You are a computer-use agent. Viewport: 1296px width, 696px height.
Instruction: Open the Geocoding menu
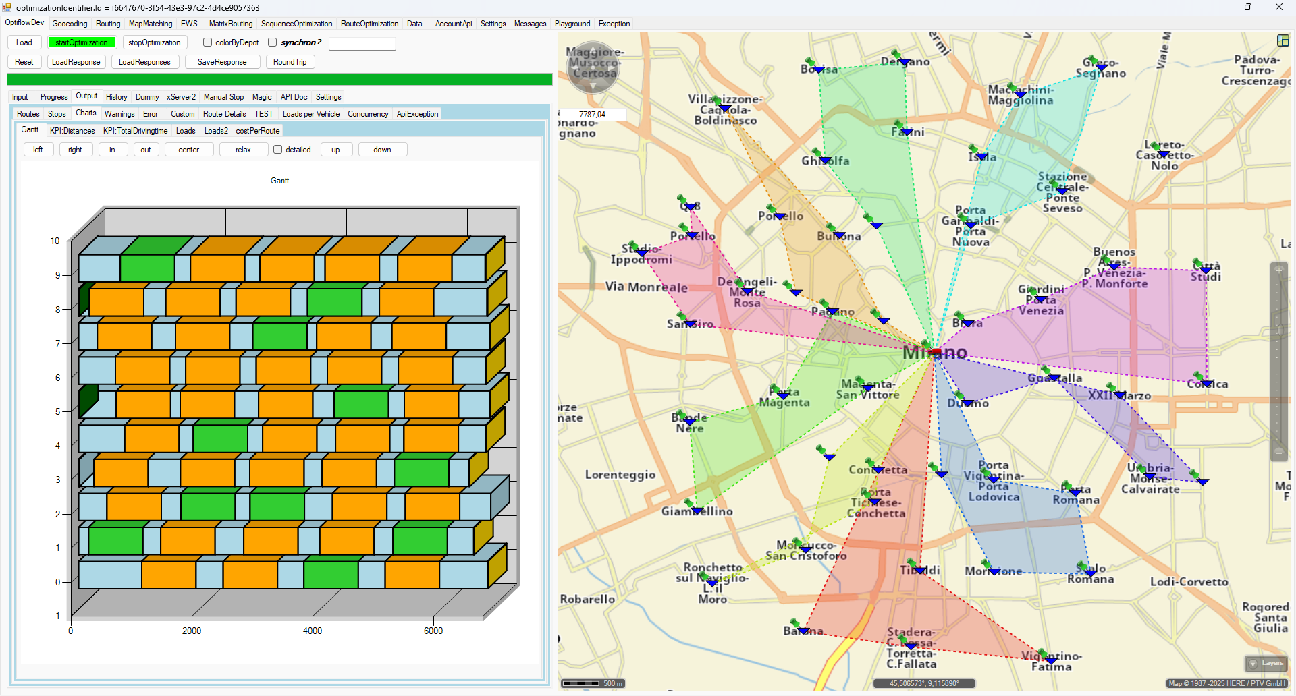[x=70, y=24]
